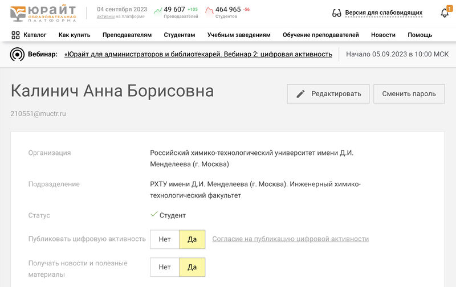The height and width of the screenshot is (287, 456).
Task: Open the Помощь menu item
Action: 420,35
